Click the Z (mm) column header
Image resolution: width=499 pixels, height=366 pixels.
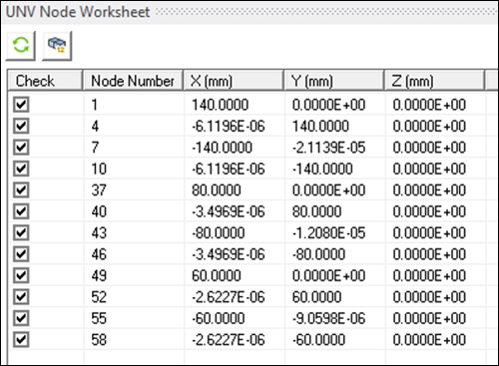(x=435, y=81)
